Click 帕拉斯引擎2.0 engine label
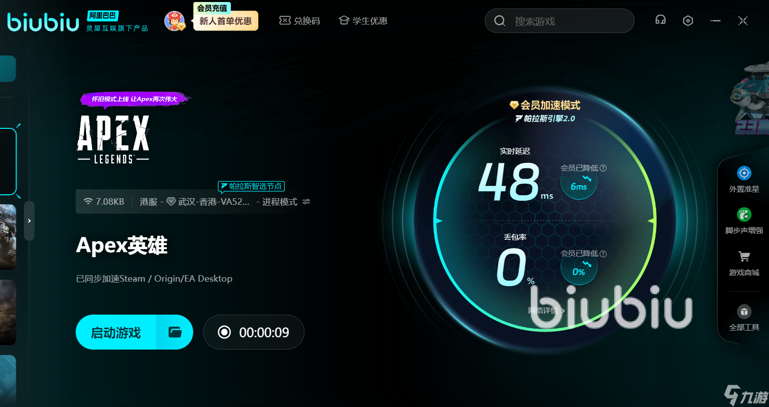 545,118
